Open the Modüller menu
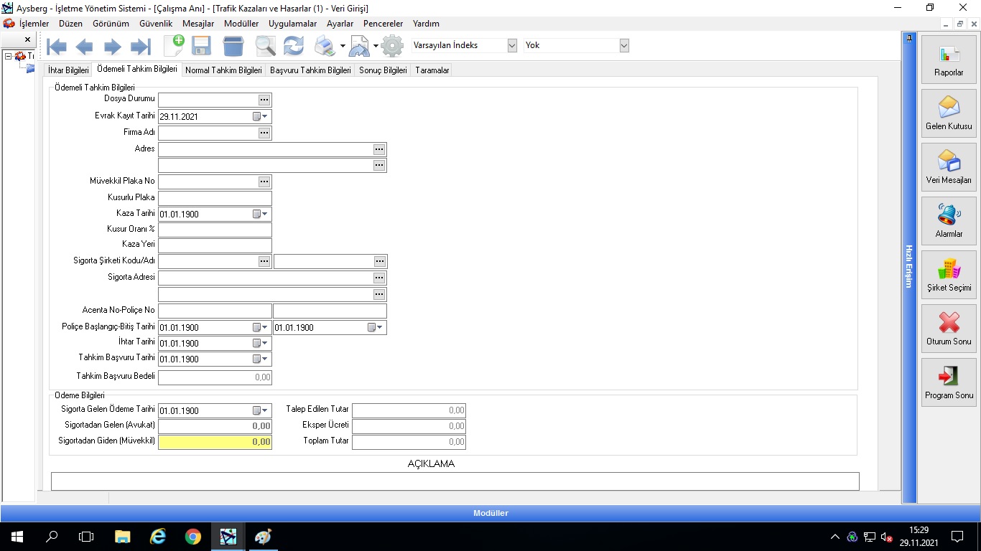 tap(241, 24)
